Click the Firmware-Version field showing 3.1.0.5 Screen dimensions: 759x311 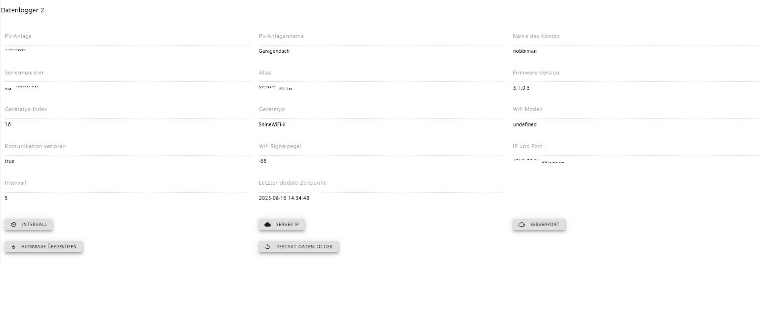pyautogui.click(x=635, y=88)
